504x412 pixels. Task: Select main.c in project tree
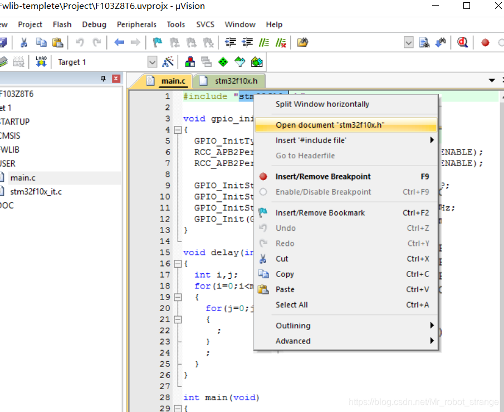(22, 178)
